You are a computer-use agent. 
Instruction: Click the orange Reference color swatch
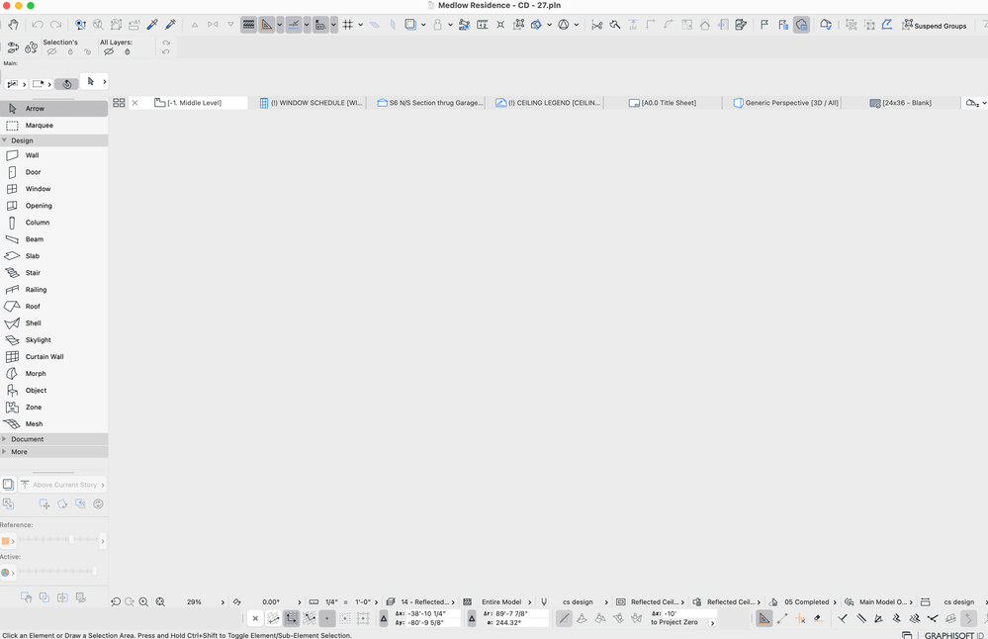coord(7,540)
